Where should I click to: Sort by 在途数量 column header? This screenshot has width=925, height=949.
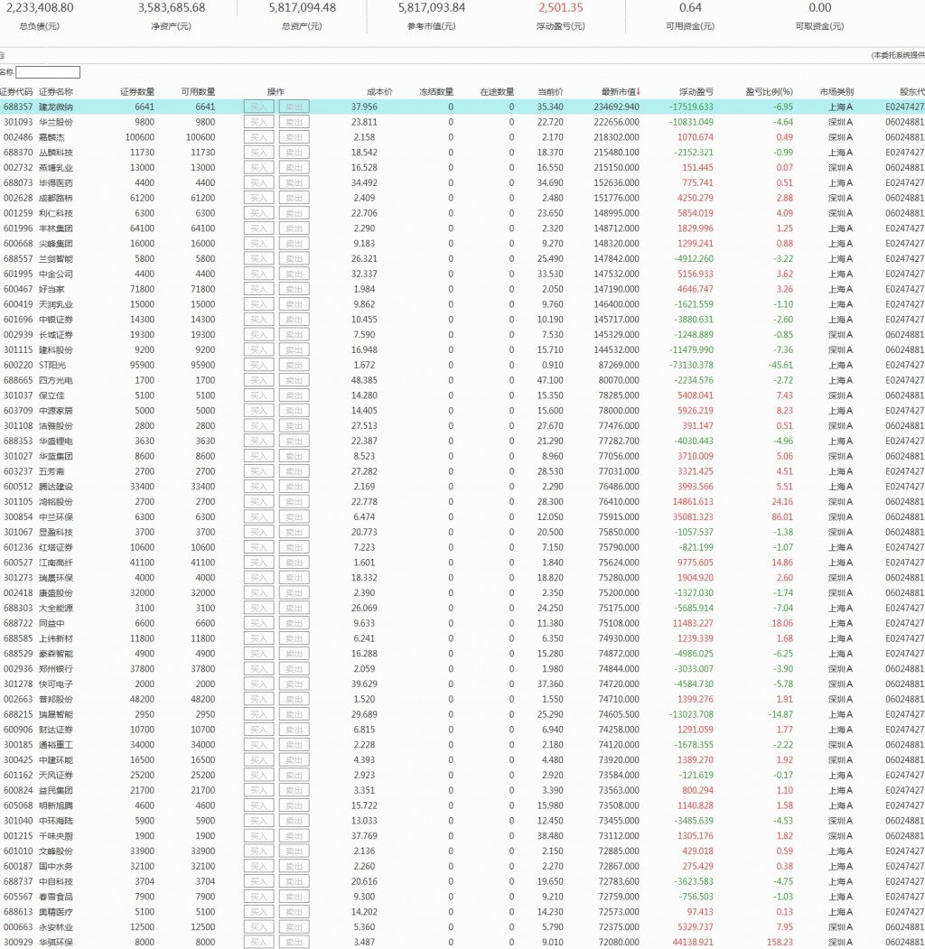497,92
